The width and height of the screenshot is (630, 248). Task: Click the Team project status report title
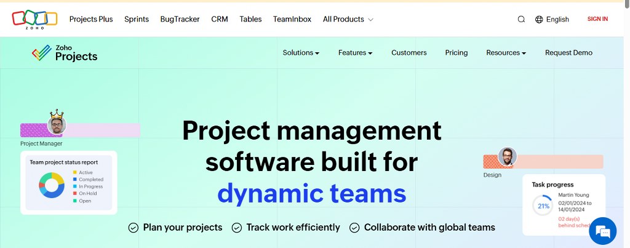pos(64,162)
